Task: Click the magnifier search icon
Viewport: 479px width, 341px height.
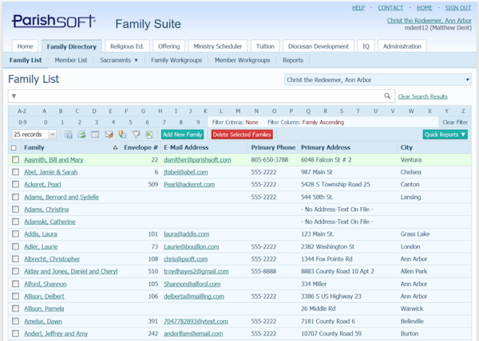Action: (x=387, y=96)
